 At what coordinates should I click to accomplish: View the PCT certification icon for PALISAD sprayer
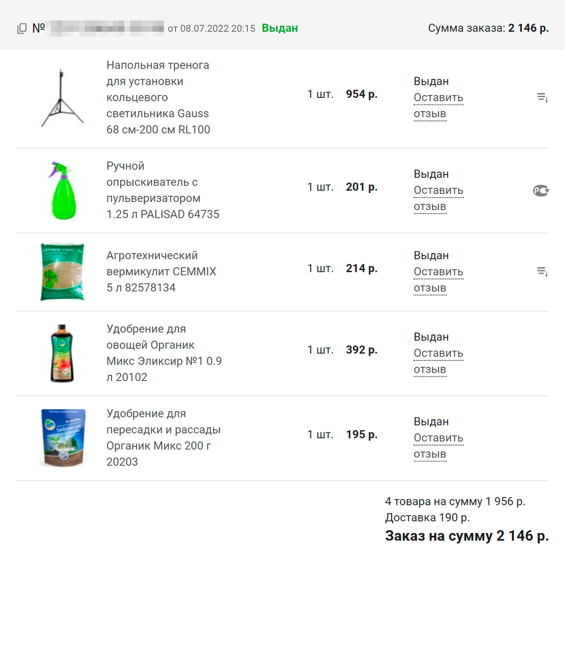541,191
